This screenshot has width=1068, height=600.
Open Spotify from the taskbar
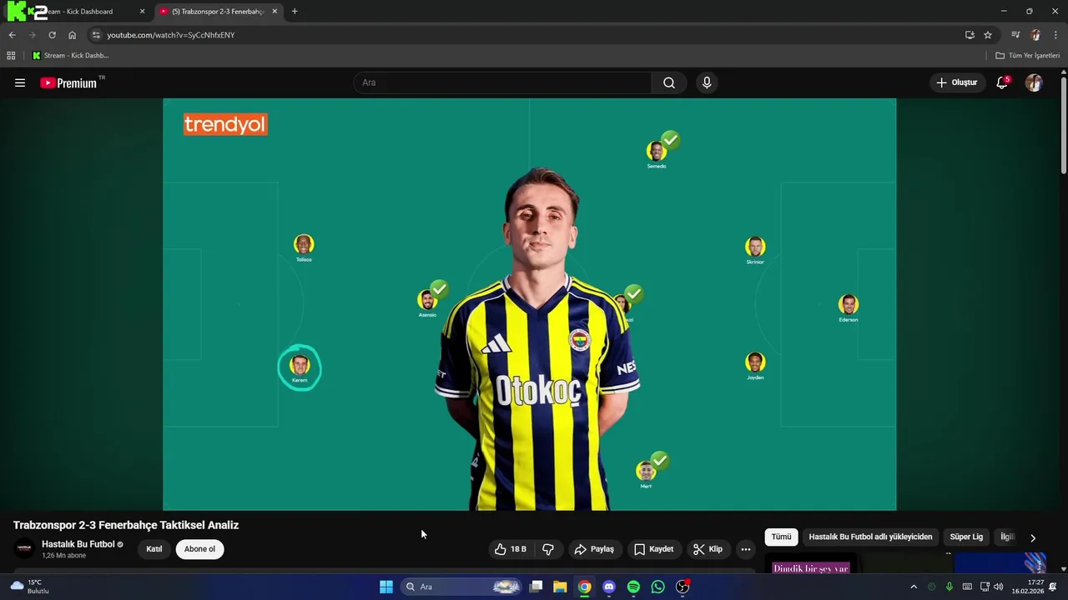coord(633,587)
